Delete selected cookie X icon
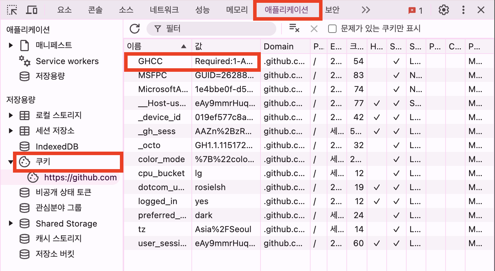Image resolution: width=495 pixels, height=271 pixels. point(314,29)
